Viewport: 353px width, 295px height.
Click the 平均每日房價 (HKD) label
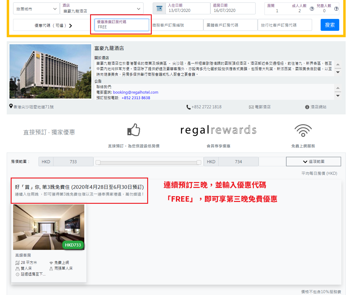tap(319, 173)
